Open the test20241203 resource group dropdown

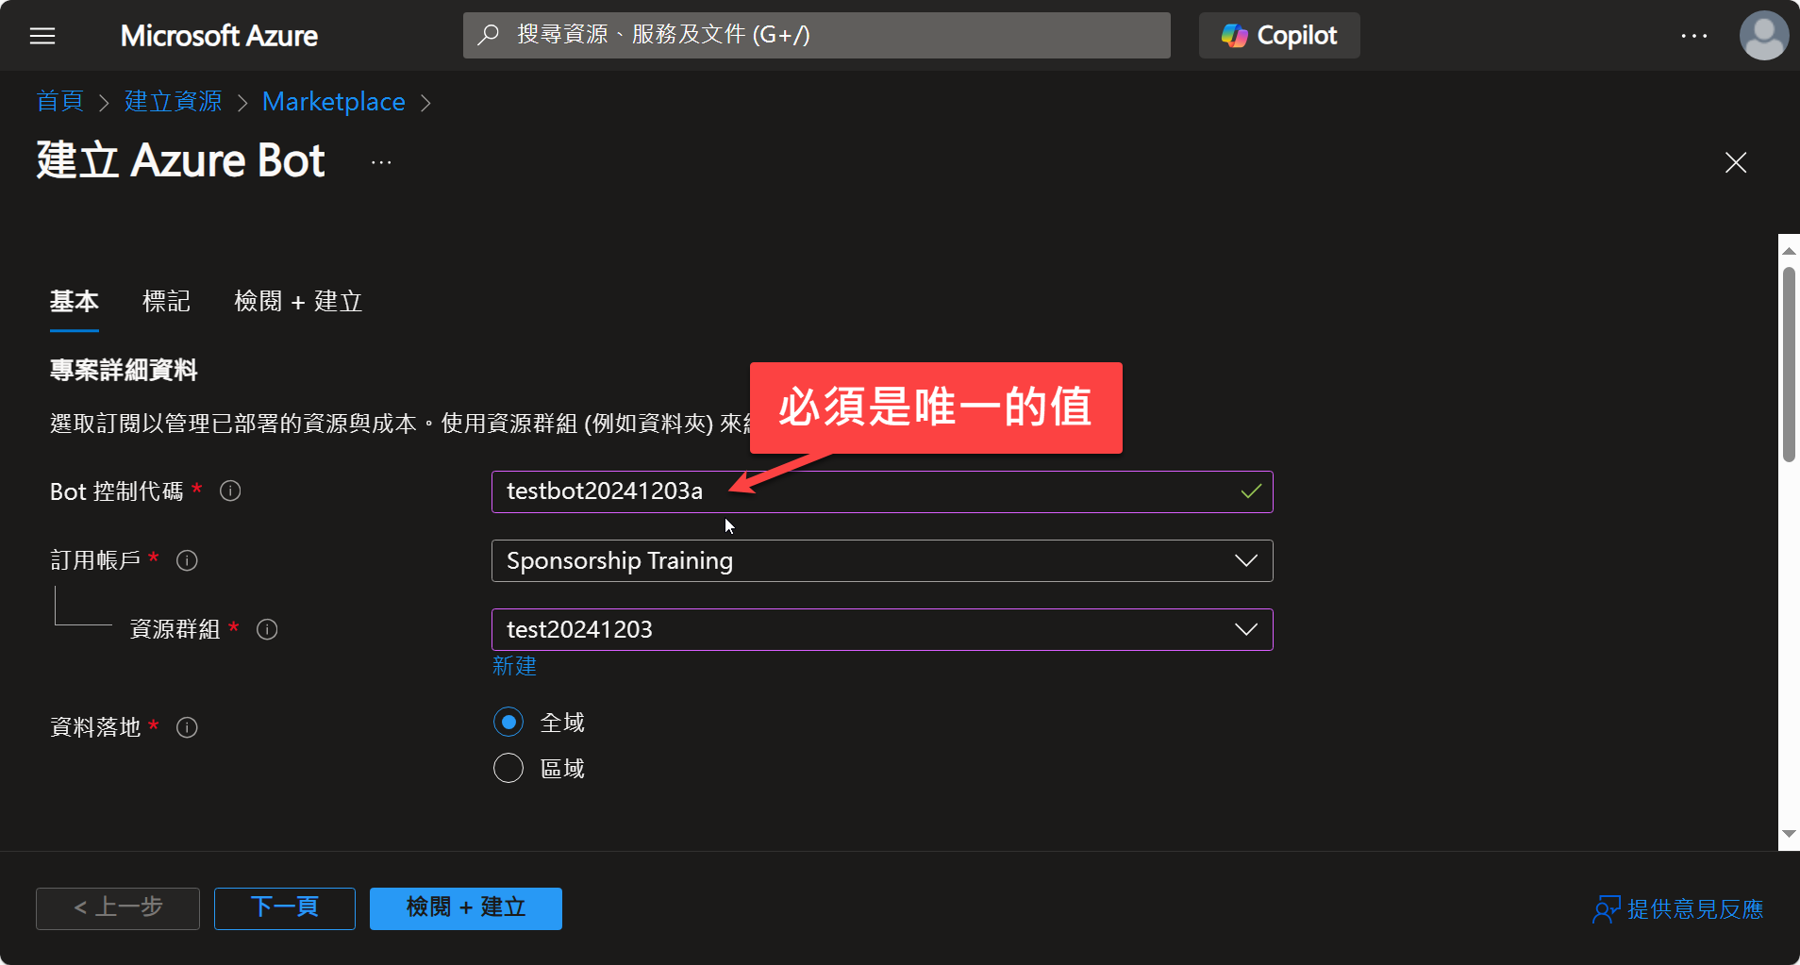pos(882,629)
